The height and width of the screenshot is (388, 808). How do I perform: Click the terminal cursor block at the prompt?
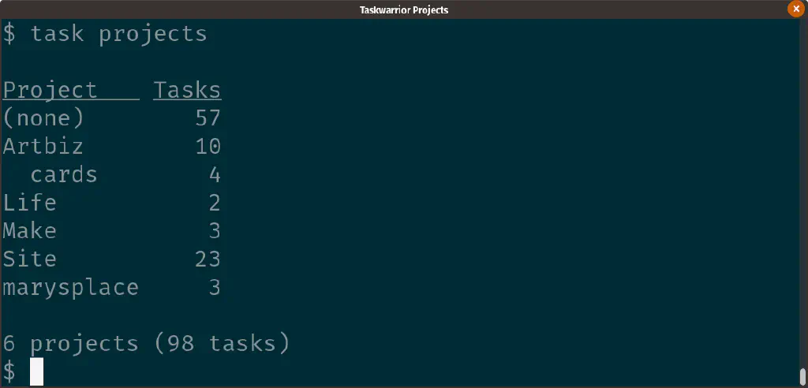pyautogui.click(x=36, y=371)
